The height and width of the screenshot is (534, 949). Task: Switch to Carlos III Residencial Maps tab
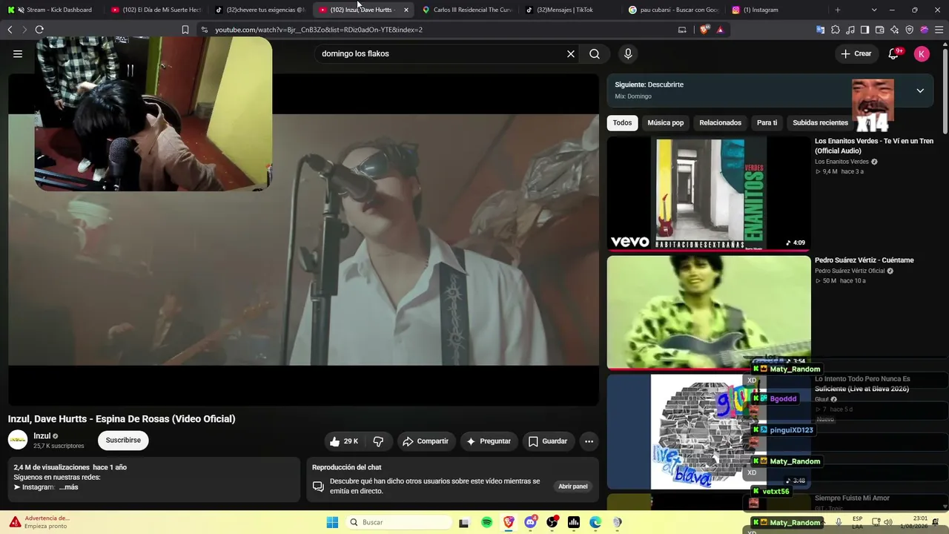[x=467, y=10]
